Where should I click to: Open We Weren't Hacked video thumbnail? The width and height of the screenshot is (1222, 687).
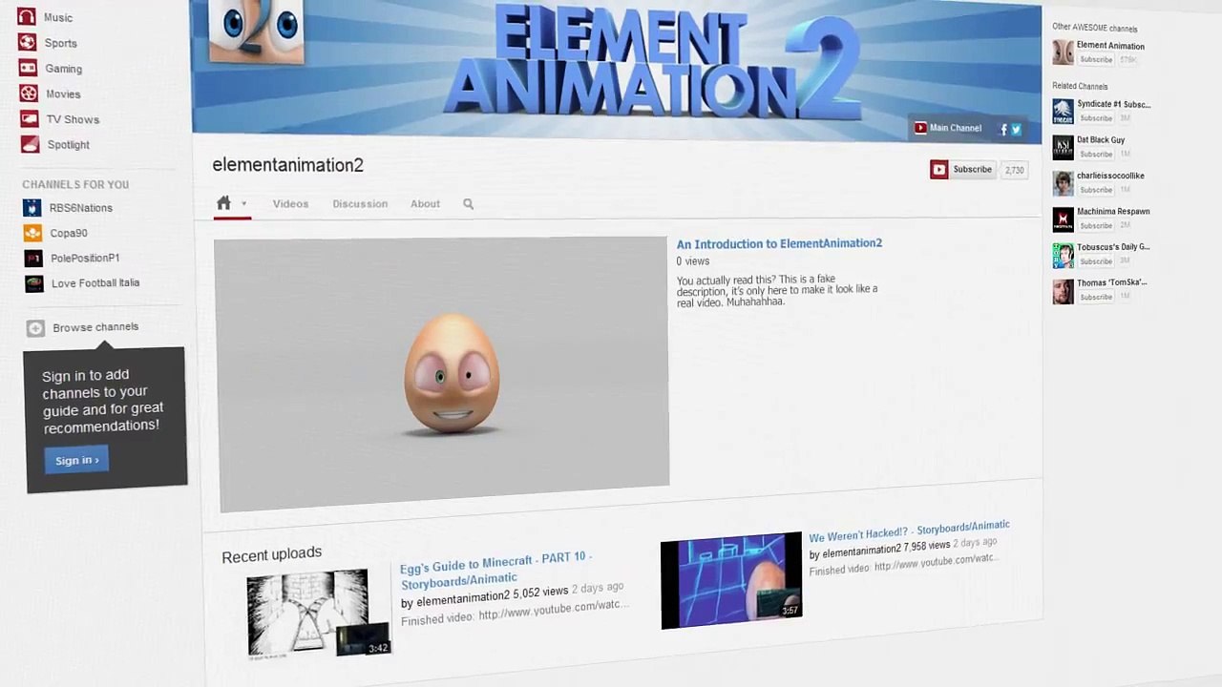(731, 580)
